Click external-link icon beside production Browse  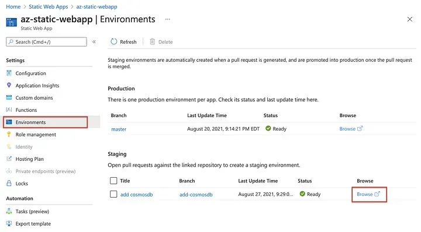point(360,128)
